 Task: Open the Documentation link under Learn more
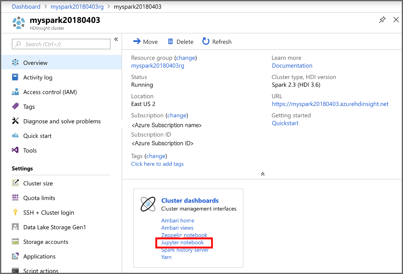point(292,65)
